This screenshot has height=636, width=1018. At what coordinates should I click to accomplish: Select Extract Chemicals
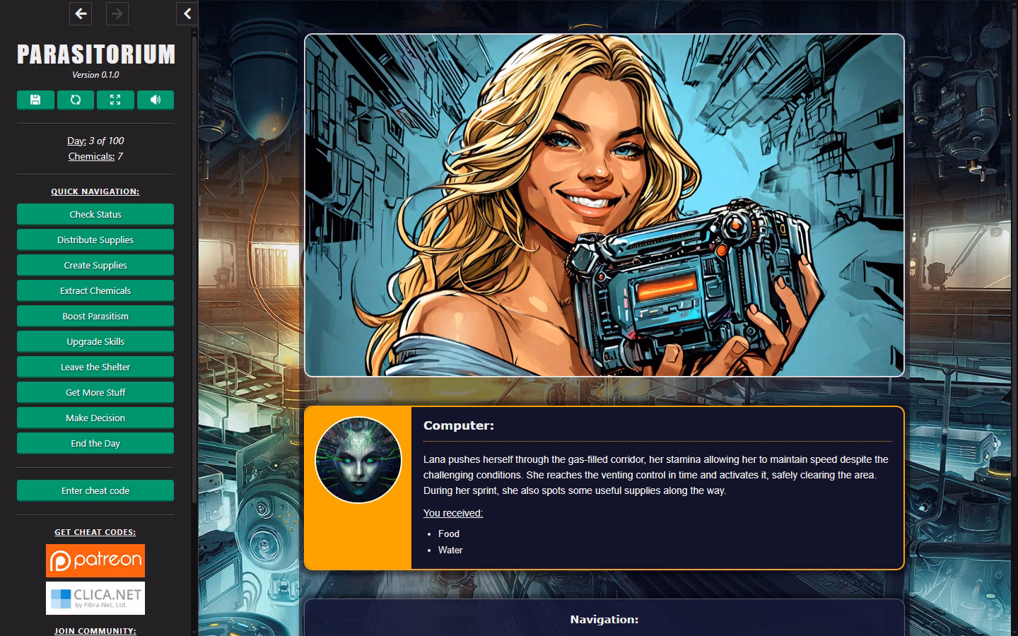coord(95,290)
